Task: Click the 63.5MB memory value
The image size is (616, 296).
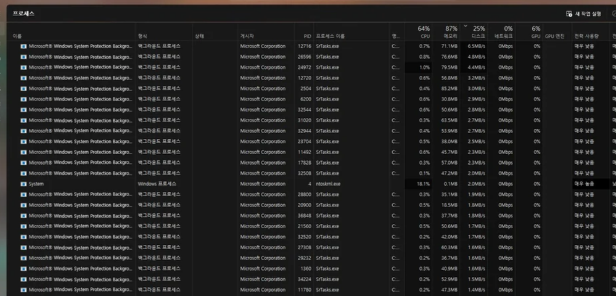Action: pyautogui.click(x=450, y=121)
